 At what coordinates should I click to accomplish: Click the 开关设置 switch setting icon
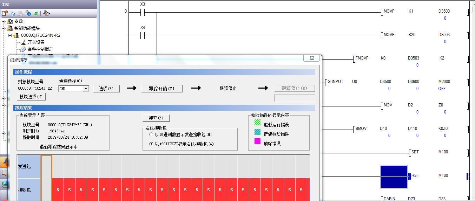pyautogui.click(x=23, y=42)
